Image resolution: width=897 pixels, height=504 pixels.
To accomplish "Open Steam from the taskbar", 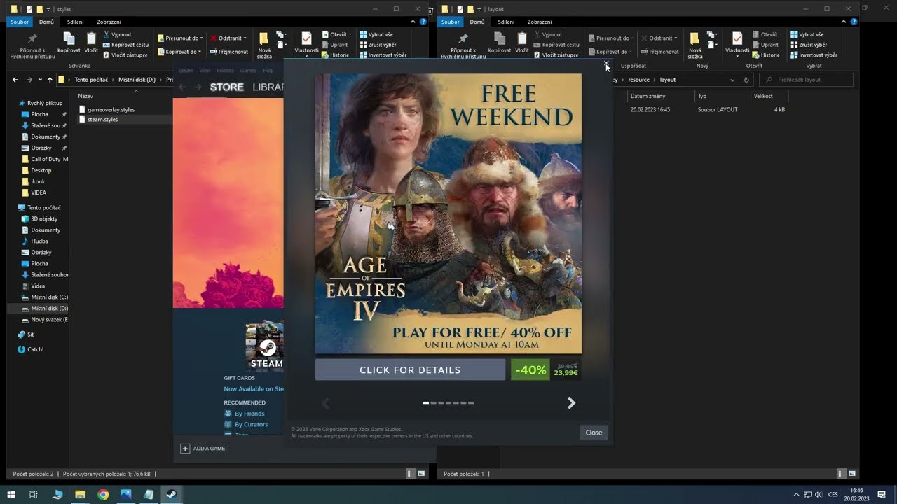I will [171, 495].
